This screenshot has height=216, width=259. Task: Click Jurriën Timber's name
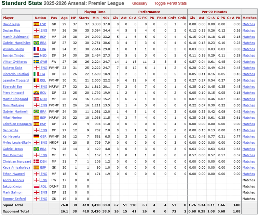(x=14, y=55)
